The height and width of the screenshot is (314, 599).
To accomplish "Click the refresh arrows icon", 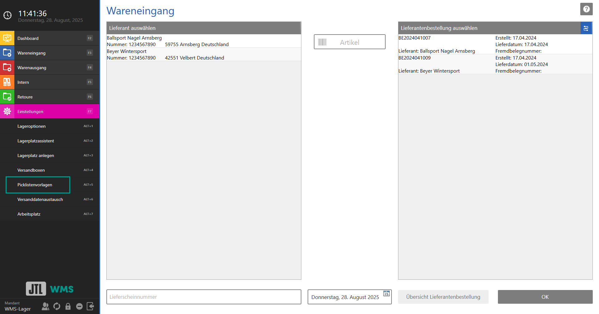I will (57, 307).
